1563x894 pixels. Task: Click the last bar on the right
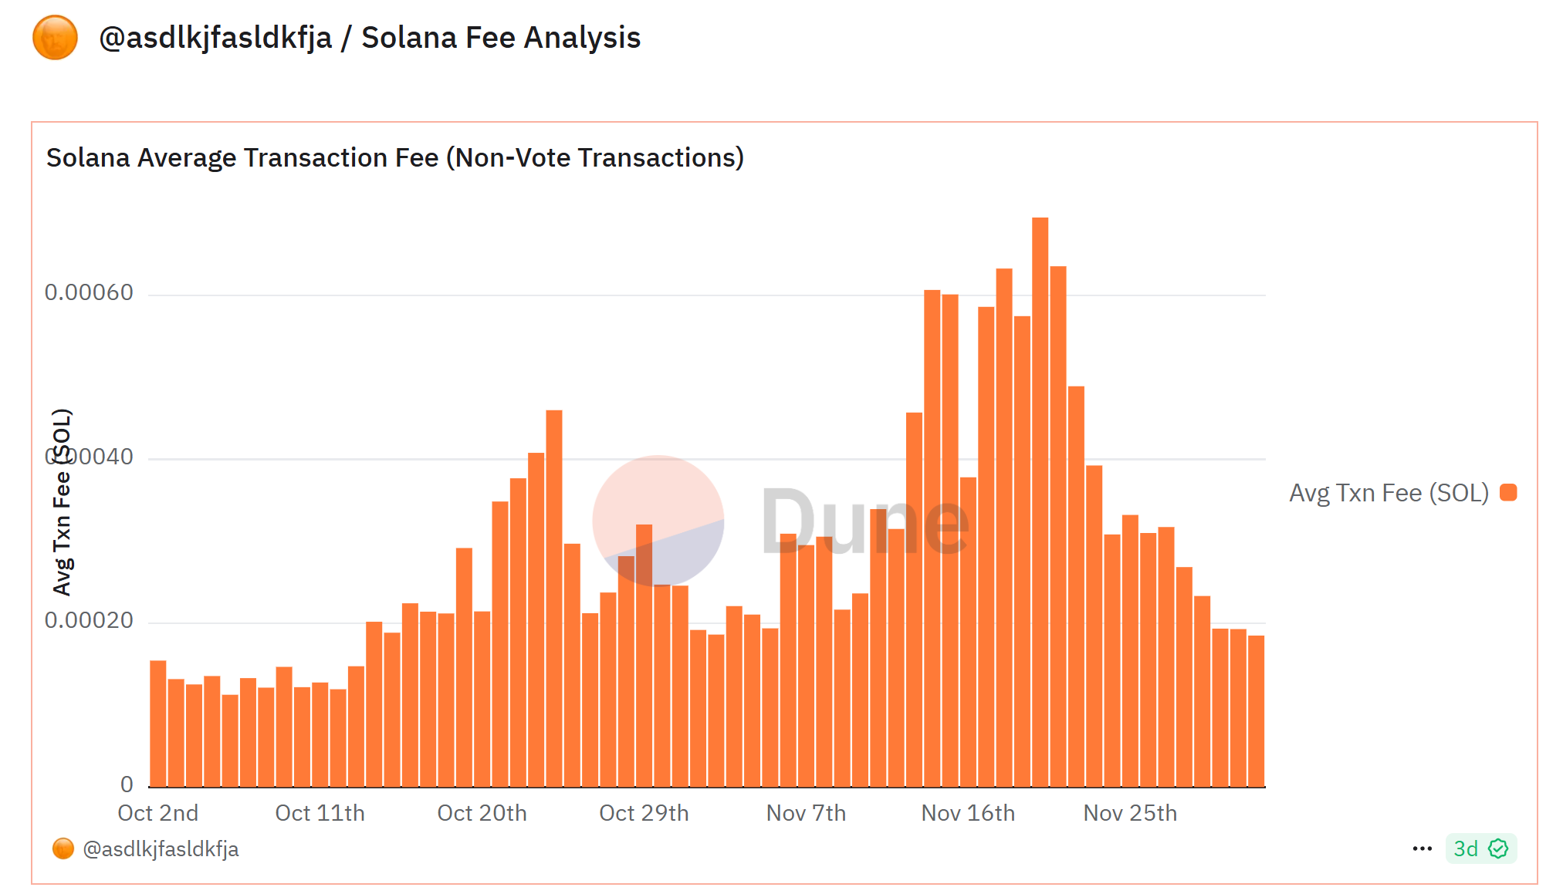(1256, 711)
